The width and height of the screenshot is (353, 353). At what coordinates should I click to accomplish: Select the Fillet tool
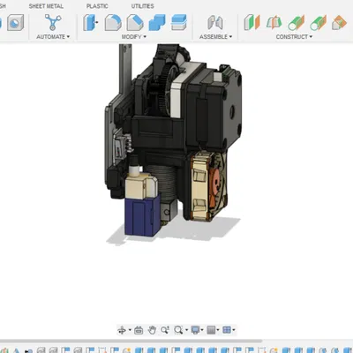[113, 22]
